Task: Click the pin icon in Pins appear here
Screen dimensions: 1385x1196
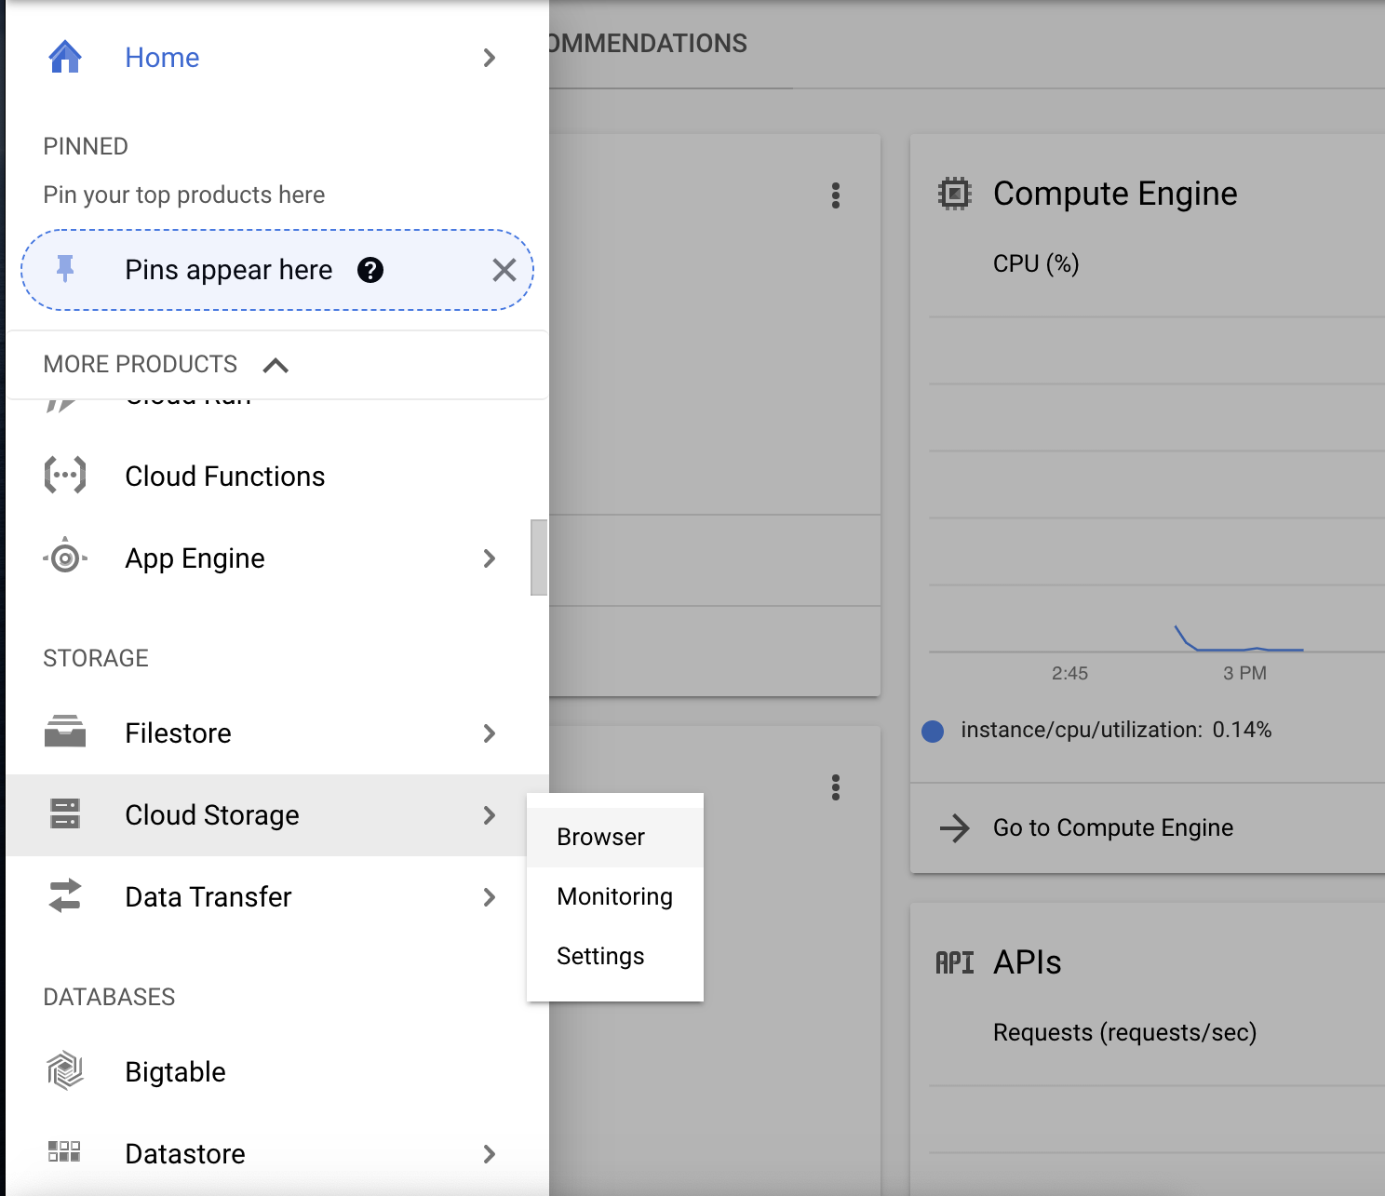Action: tap(65, 269)
